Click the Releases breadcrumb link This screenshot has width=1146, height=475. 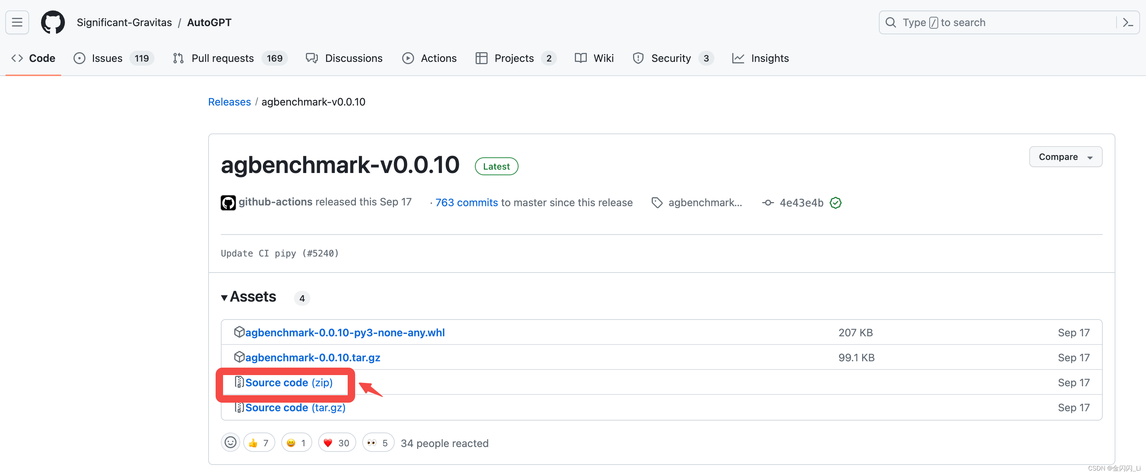(x=229, y=102)
